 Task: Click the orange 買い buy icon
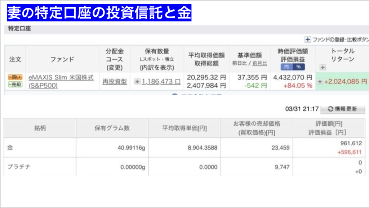(15, 77)
